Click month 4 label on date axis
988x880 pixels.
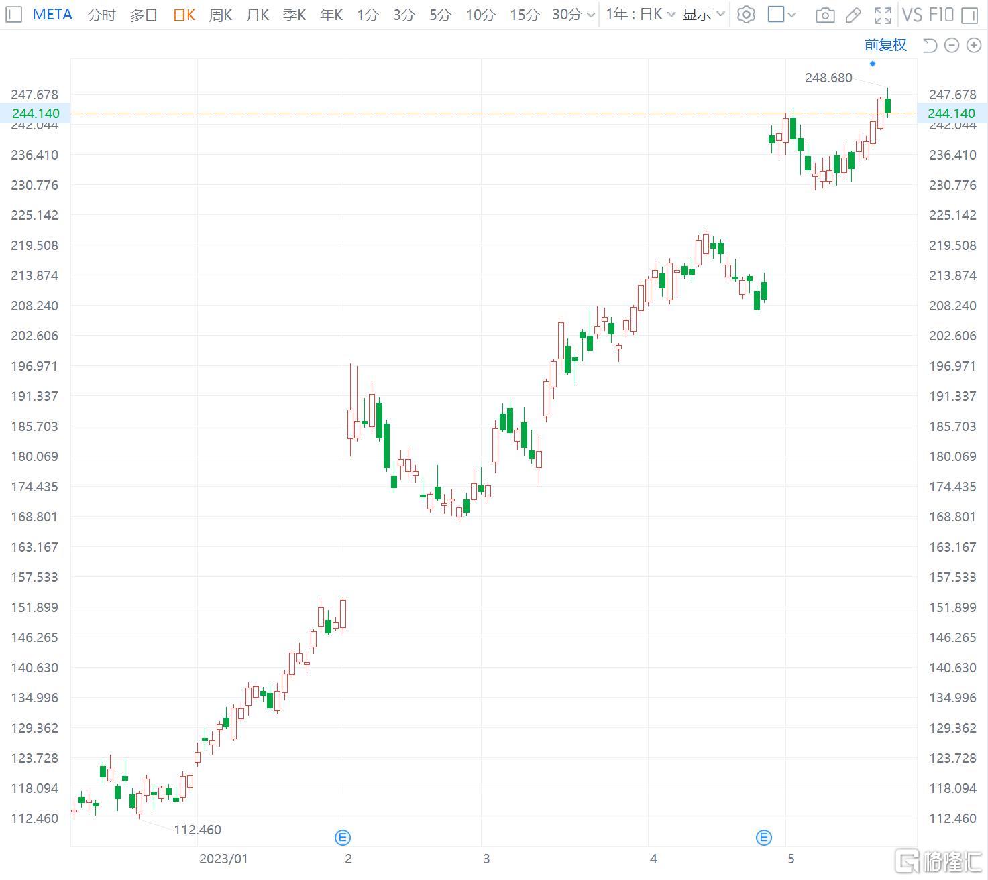click(x=653, y=859)
